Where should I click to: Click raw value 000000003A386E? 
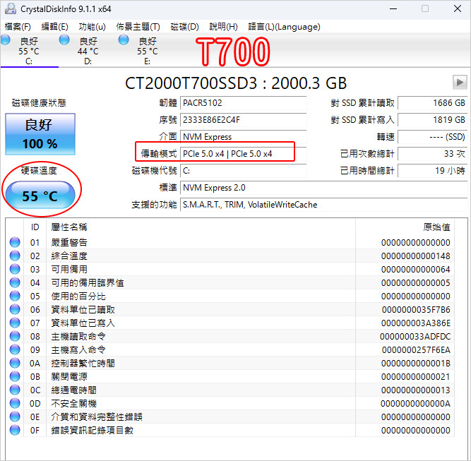(416, 323)
